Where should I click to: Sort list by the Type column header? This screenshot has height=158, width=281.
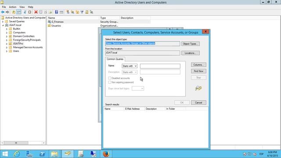point(109,18)
